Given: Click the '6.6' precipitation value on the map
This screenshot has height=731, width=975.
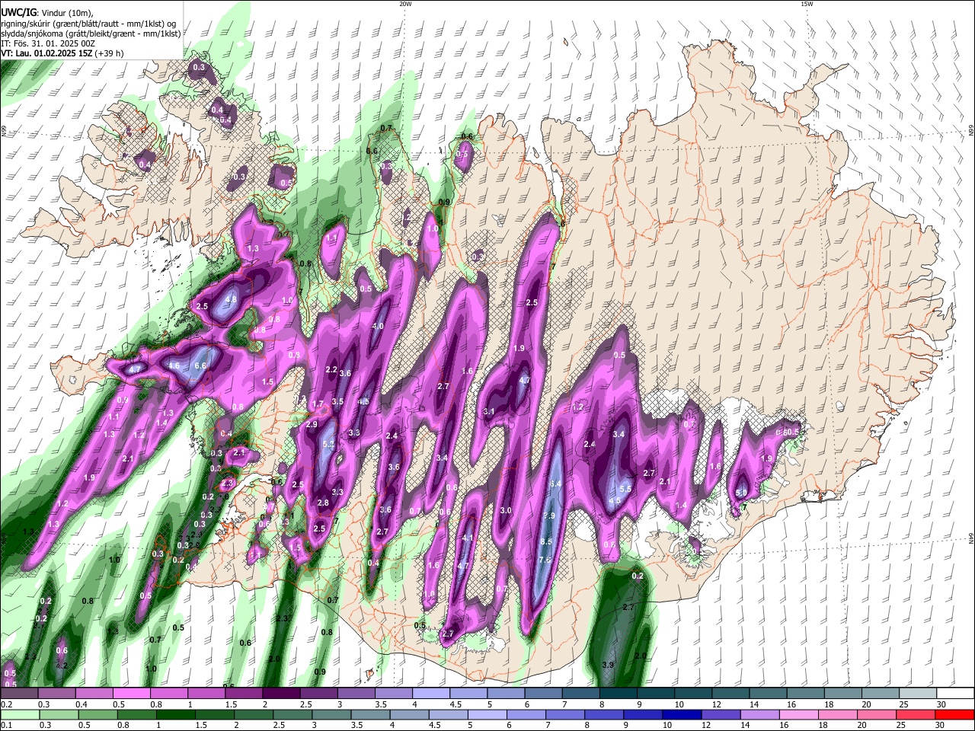Looking at the screenshot, I should pos(200,365).
